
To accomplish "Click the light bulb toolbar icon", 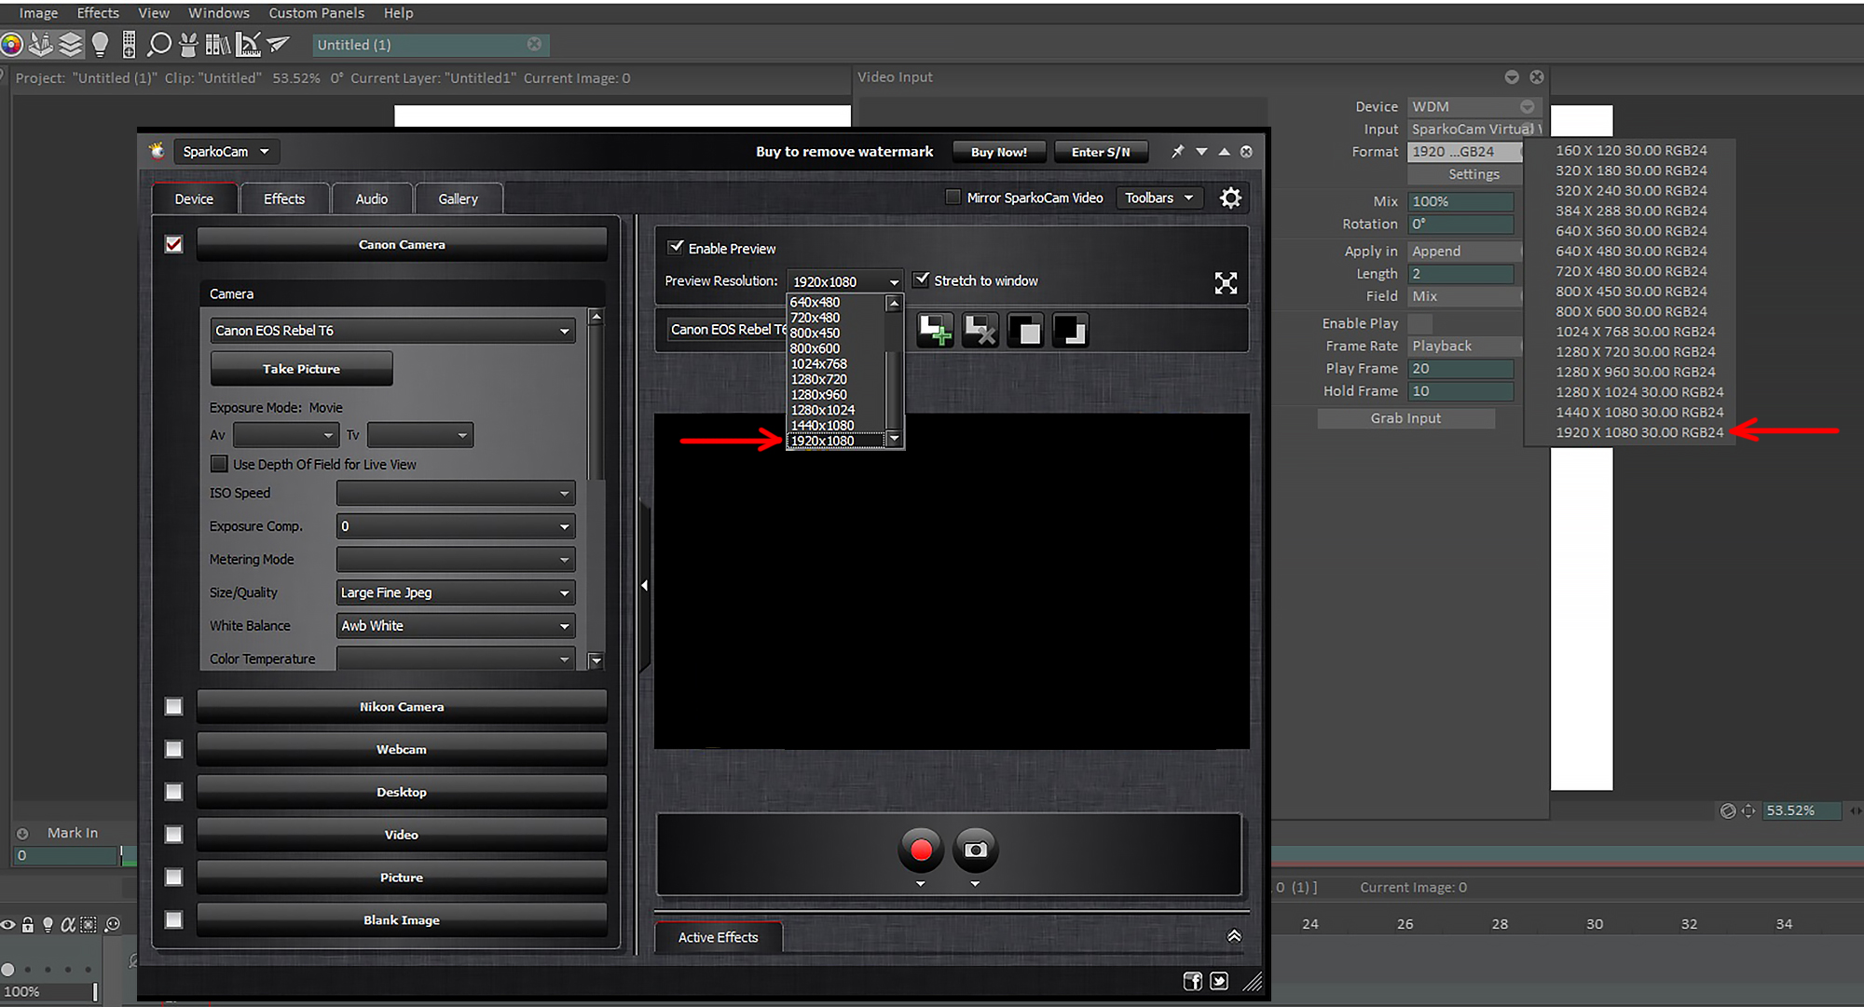I will pos(100,44).
